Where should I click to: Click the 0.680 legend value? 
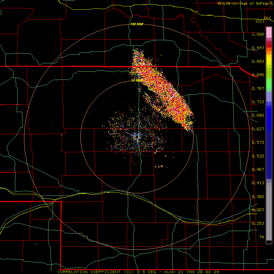(258, 115)
